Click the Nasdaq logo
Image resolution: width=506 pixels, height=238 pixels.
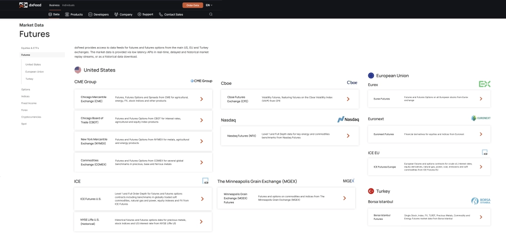pos(348,119)
